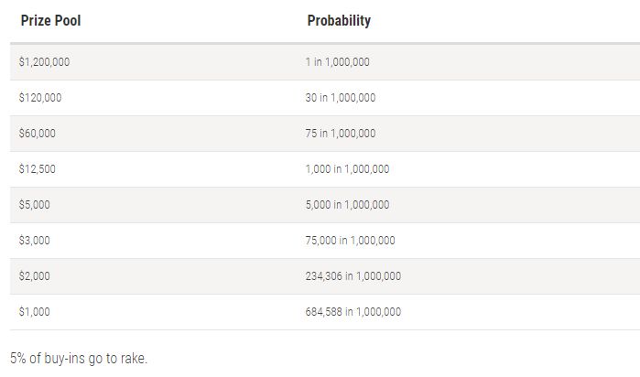
Task: Click the 1,000 in 1,000,000 probability
Action: [347, 169]
